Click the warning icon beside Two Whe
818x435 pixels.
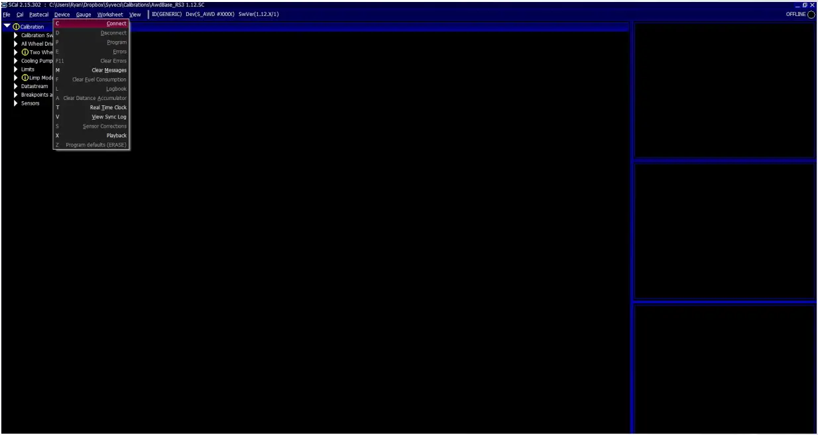(25, 52)
